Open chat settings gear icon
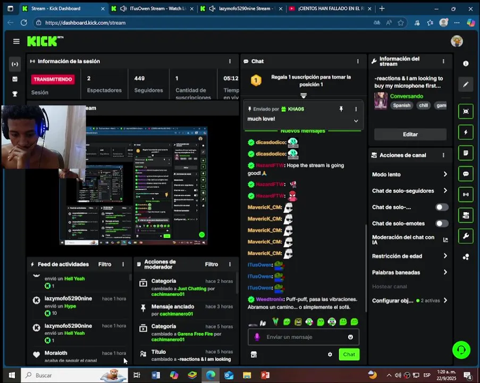Viewport: 480px width, 383px height. tap(330, 354)
